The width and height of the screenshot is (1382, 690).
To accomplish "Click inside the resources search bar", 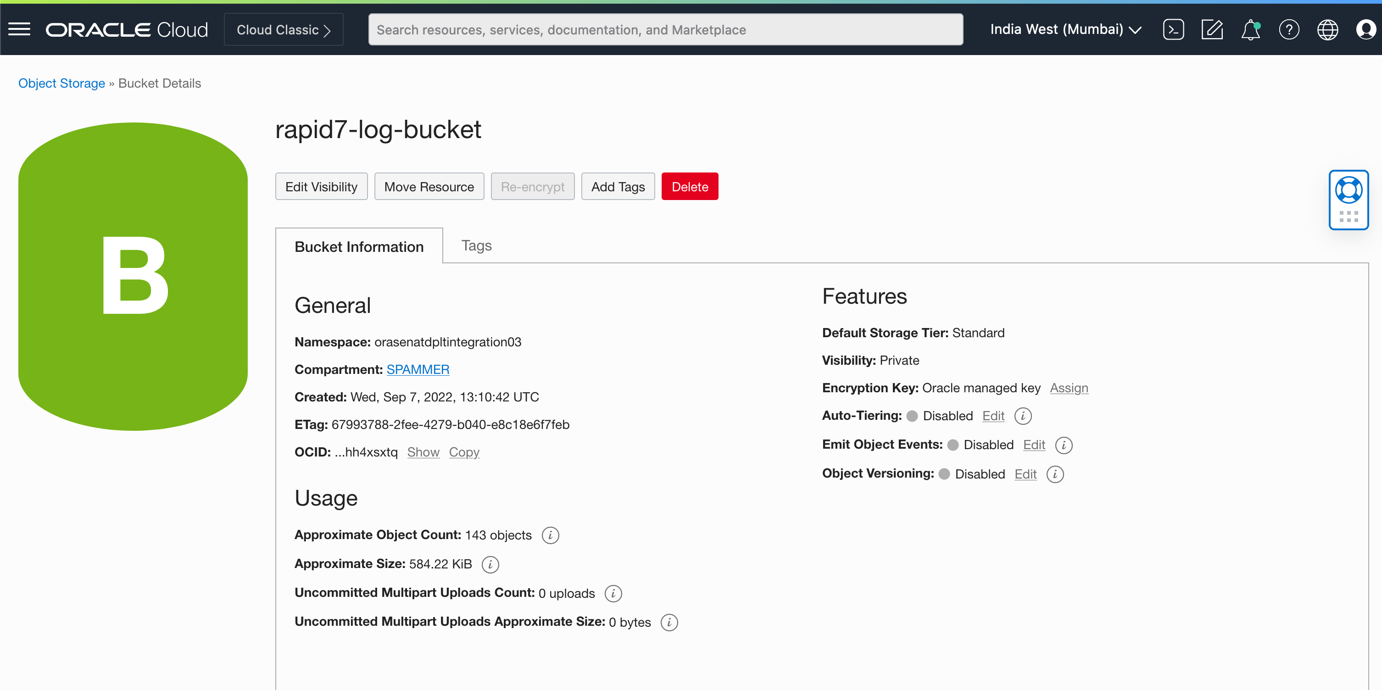I will 665,29.
